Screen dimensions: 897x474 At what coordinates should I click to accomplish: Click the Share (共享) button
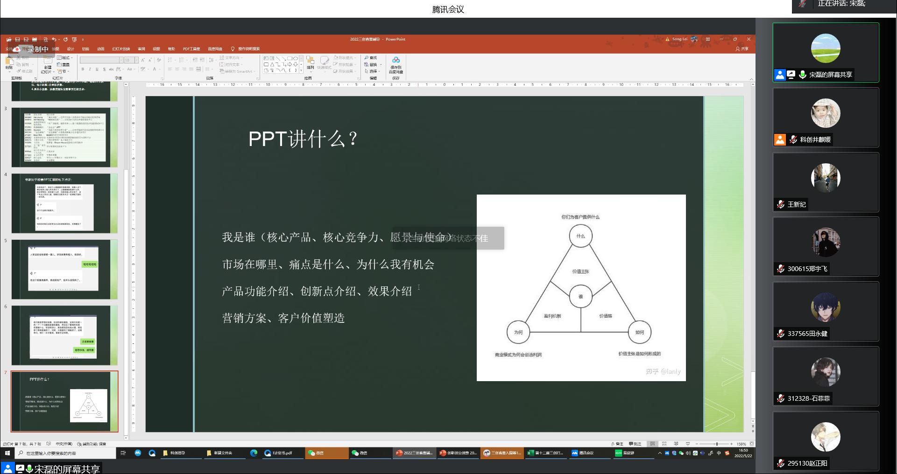(742, 49)
